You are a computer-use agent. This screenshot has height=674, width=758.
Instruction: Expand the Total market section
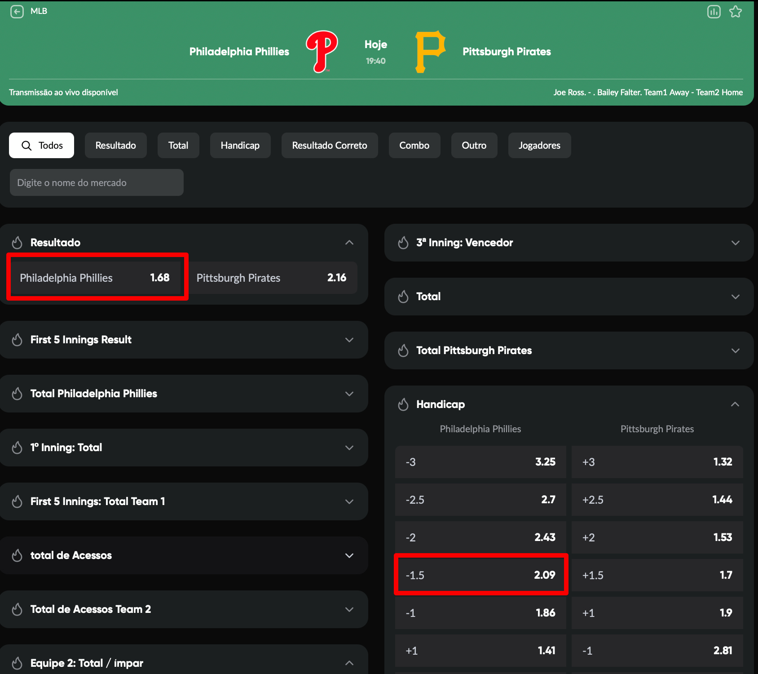pyautogui.click(x=735, y=297)
